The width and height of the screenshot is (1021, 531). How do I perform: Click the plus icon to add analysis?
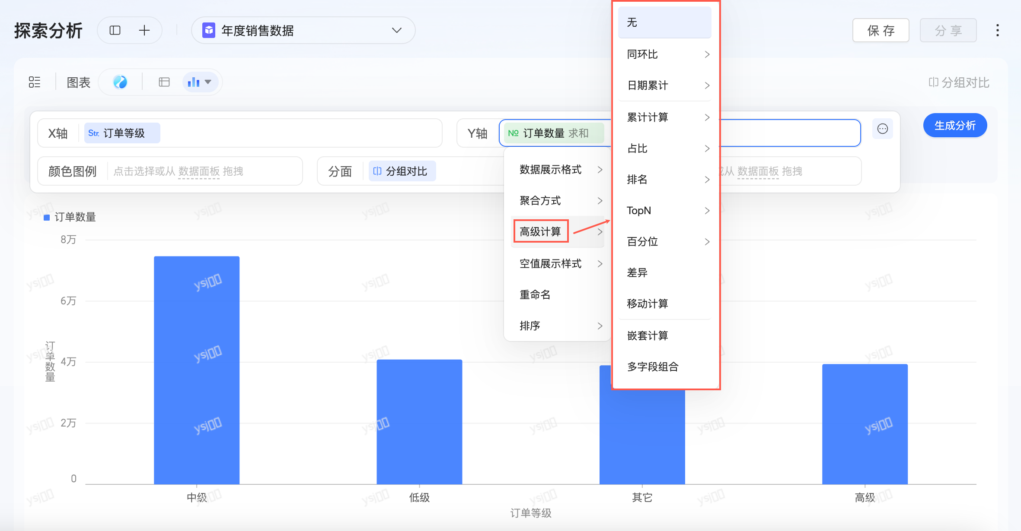144,30
